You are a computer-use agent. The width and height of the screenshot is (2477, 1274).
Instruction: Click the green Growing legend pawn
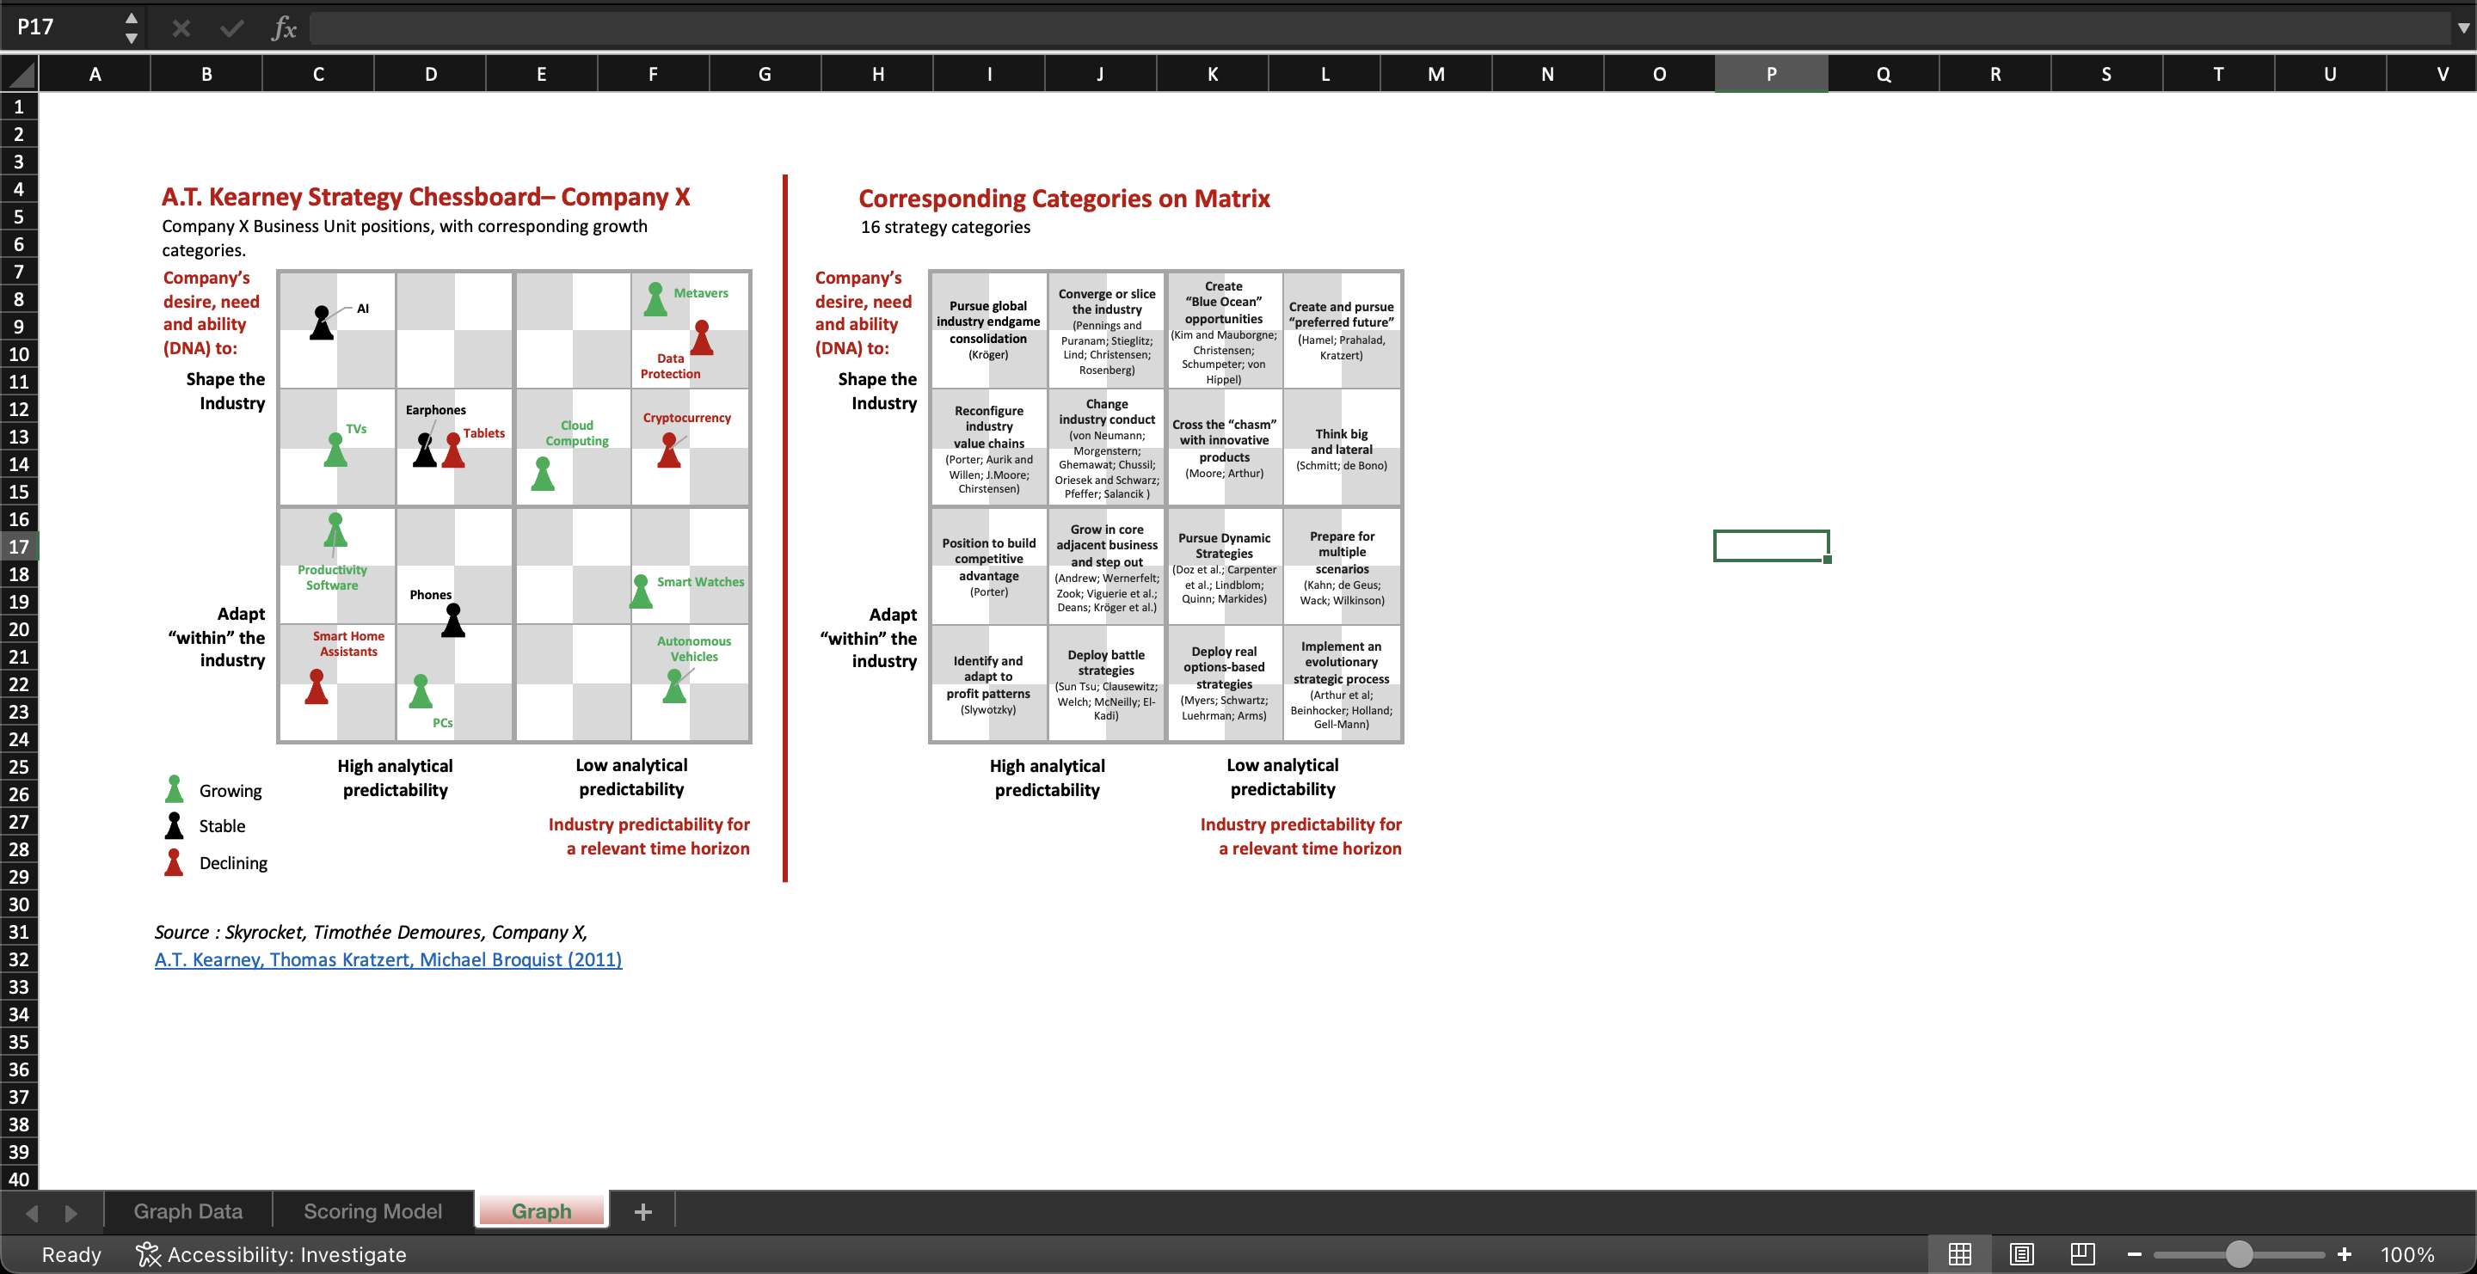(174, 787)
